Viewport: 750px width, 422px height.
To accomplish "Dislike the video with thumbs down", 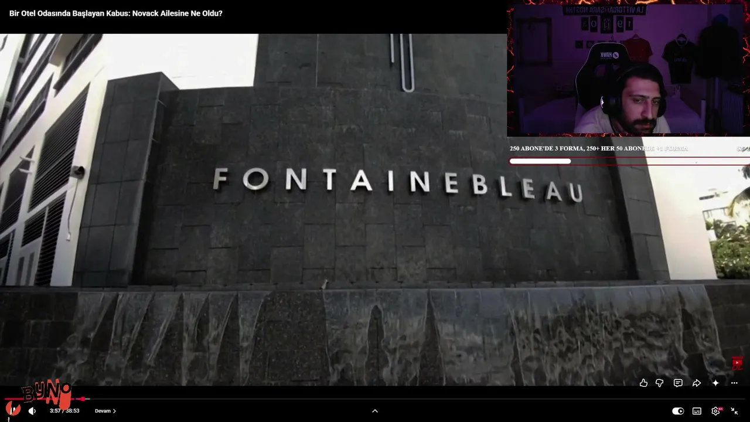I will point(660,383).
